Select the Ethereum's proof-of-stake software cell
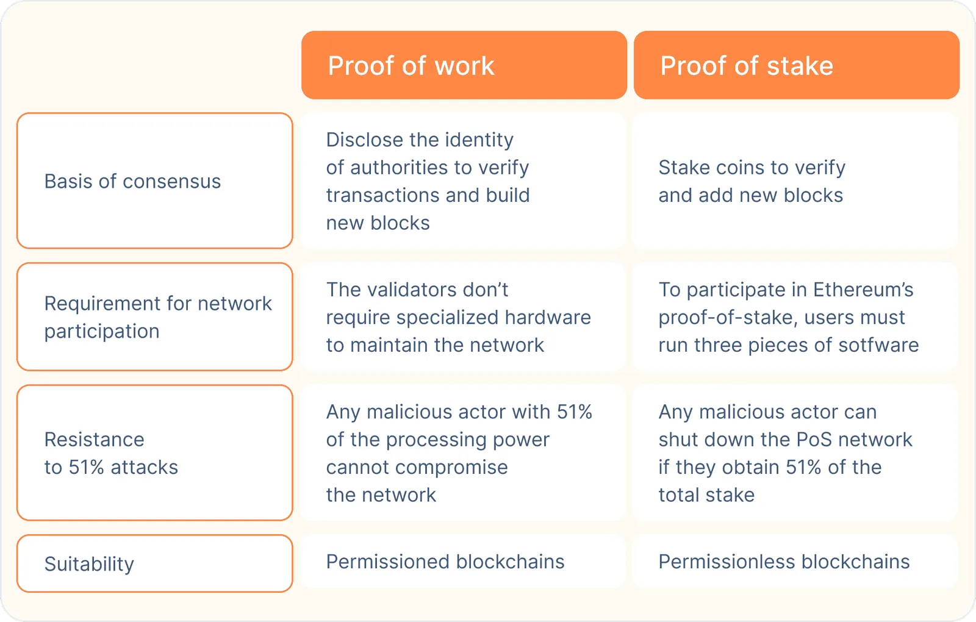Screen dimensions: 976x622 (796, 317)
